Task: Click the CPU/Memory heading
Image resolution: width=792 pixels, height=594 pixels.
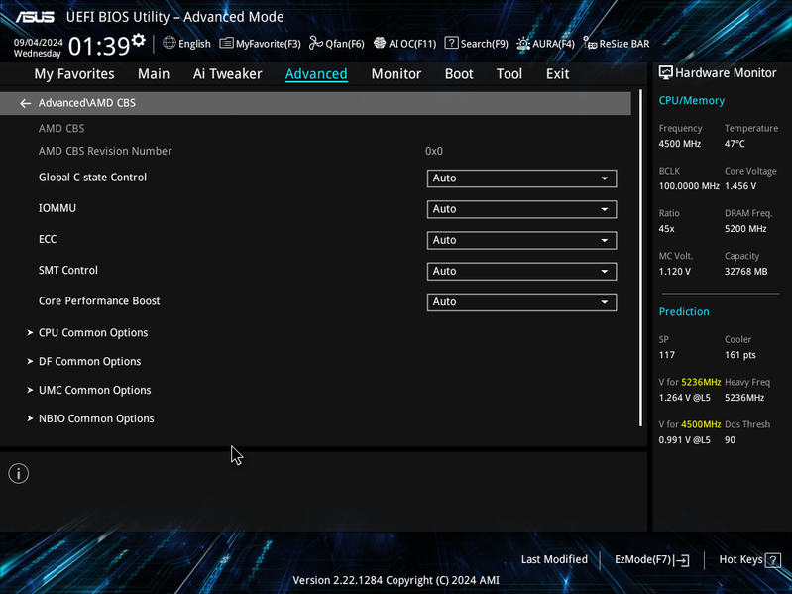Action: [692, 101]
